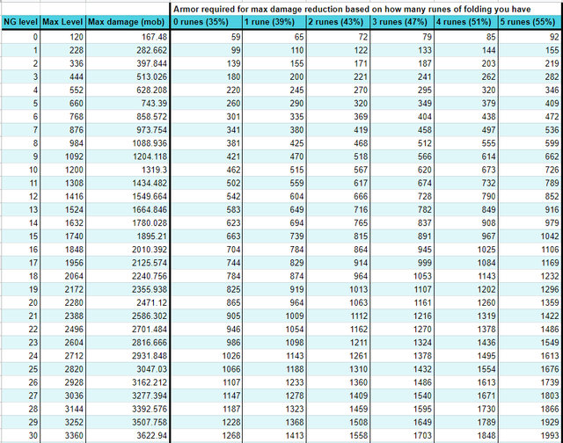563x443 pixels.
Task: Click the 5 runes value 1993
Action: tap(530, 435)
